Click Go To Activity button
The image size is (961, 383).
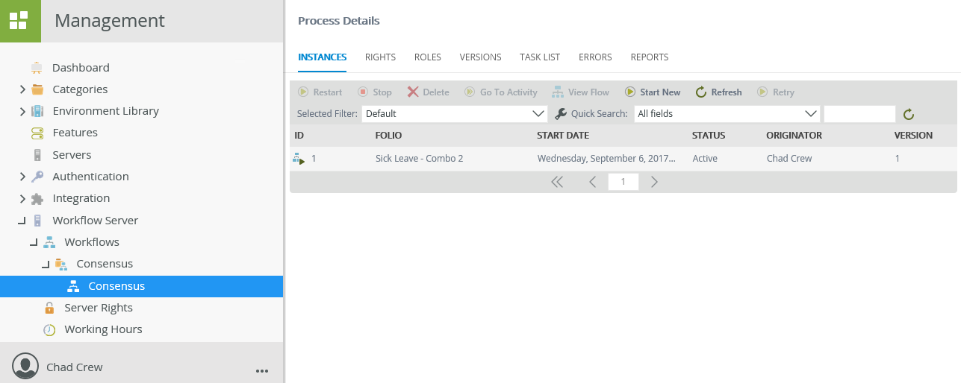tap(500, 92)
